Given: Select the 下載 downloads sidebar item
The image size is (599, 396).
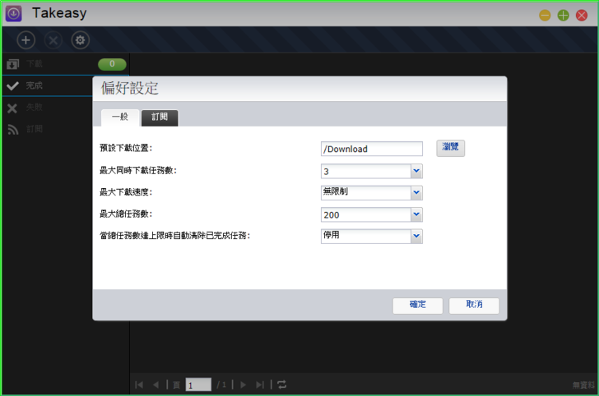Looking at the screenshot, I should (x=65, y=64).
